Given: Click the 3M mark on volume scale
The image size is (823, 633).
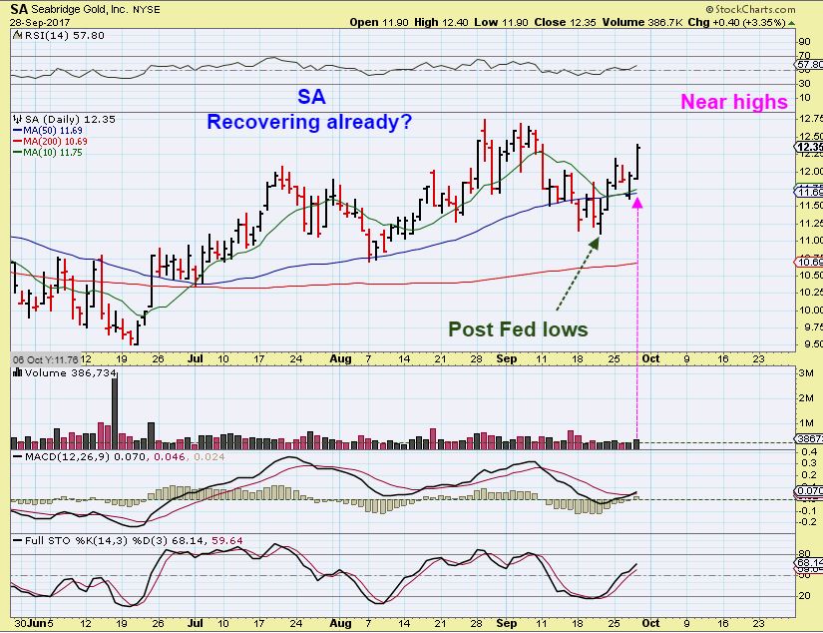Looking at the screenshot, I should coord(807,373).
